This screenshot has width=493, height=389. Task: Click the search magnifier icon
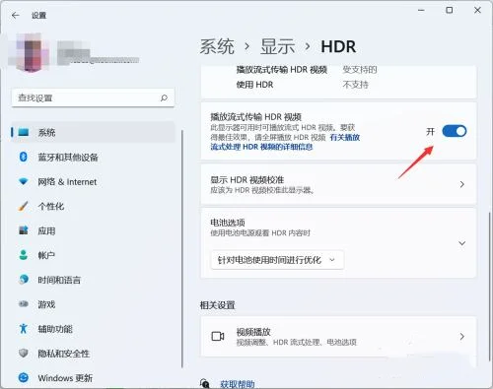point(164,97)
